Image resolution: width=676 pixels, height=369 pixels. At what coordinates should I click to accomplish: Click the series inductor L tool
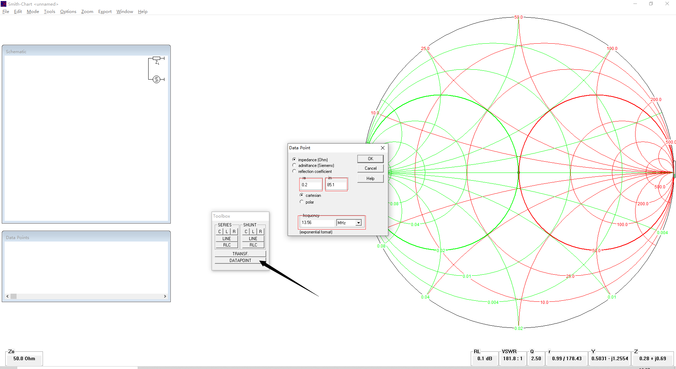pyautogui.click(x=227, y=231)
